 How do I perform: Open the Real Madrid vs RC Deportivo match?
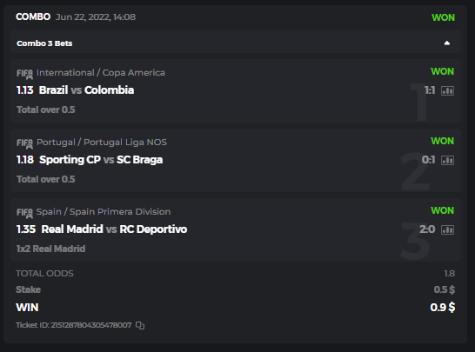tap(114, 229)
